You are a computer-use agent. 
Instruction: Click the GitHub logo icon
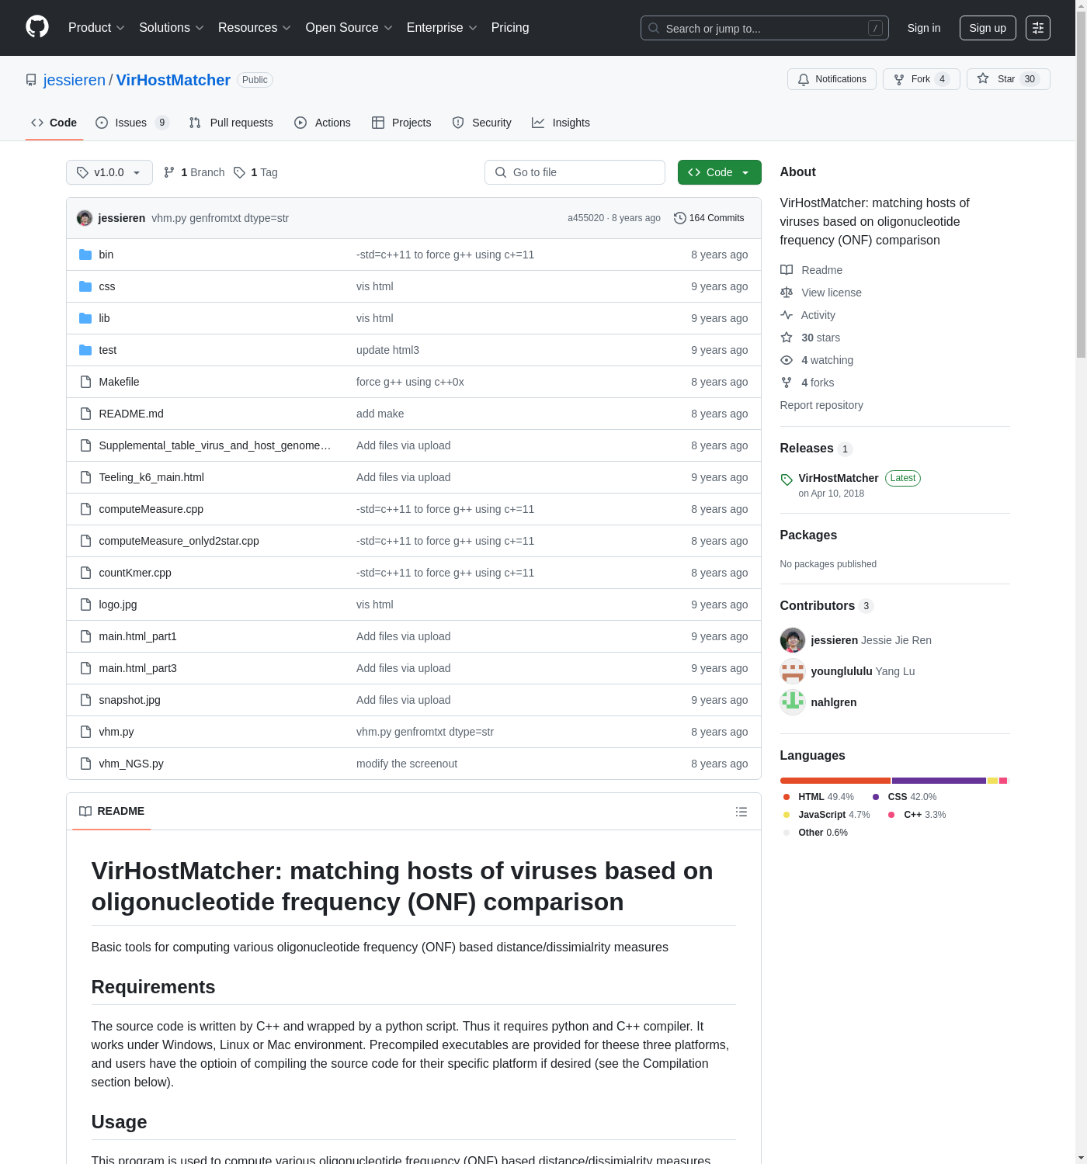point(37,27)
